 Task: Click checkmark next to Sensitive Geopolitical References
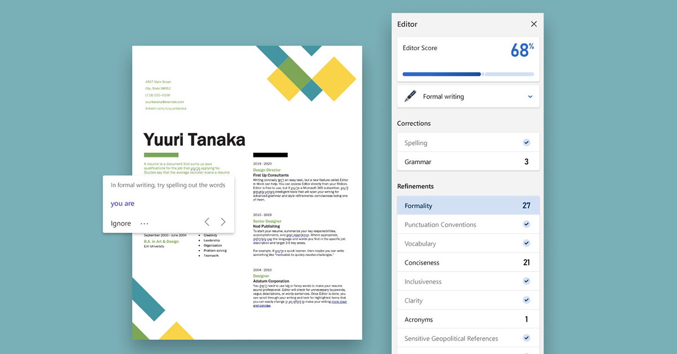click(x=526, y=338)
